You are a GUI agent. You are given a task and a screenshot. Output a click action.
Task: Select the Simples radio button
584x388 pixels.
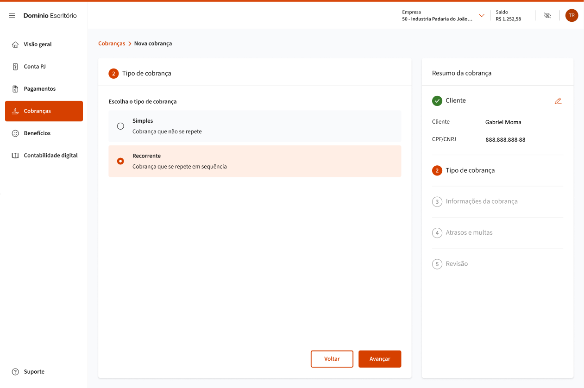pyautogui.click(x=120, y=126)
